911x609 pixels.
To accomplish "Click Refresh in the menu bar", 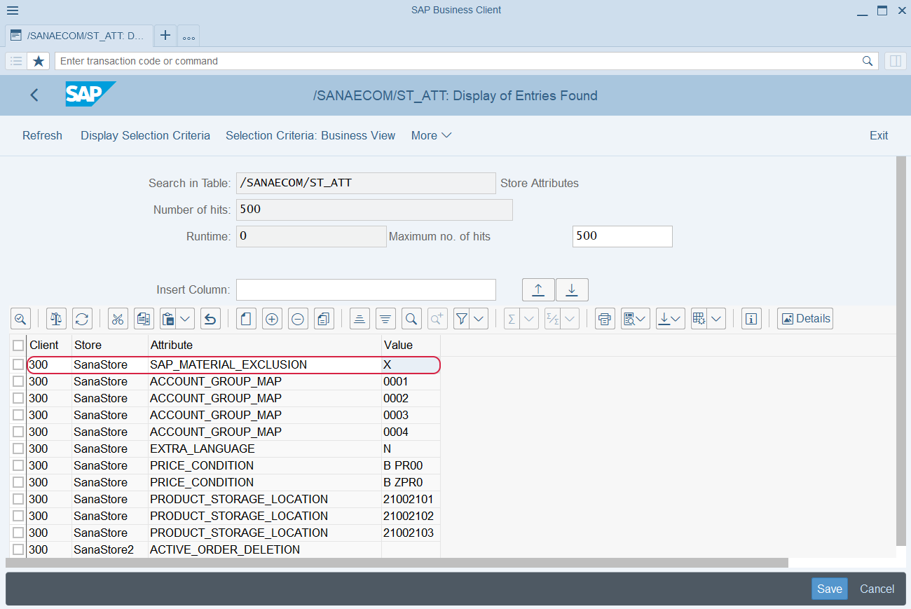I will tap(42, 135).
